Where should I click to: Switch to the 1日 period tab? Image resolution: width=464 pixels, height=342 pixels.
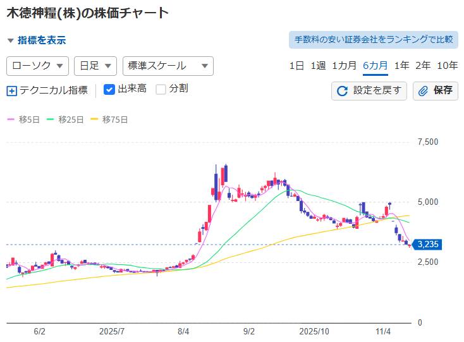(x=296, y=66)
